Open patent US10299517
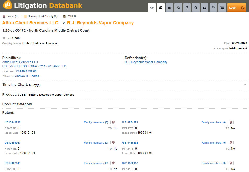 point(13,143)
